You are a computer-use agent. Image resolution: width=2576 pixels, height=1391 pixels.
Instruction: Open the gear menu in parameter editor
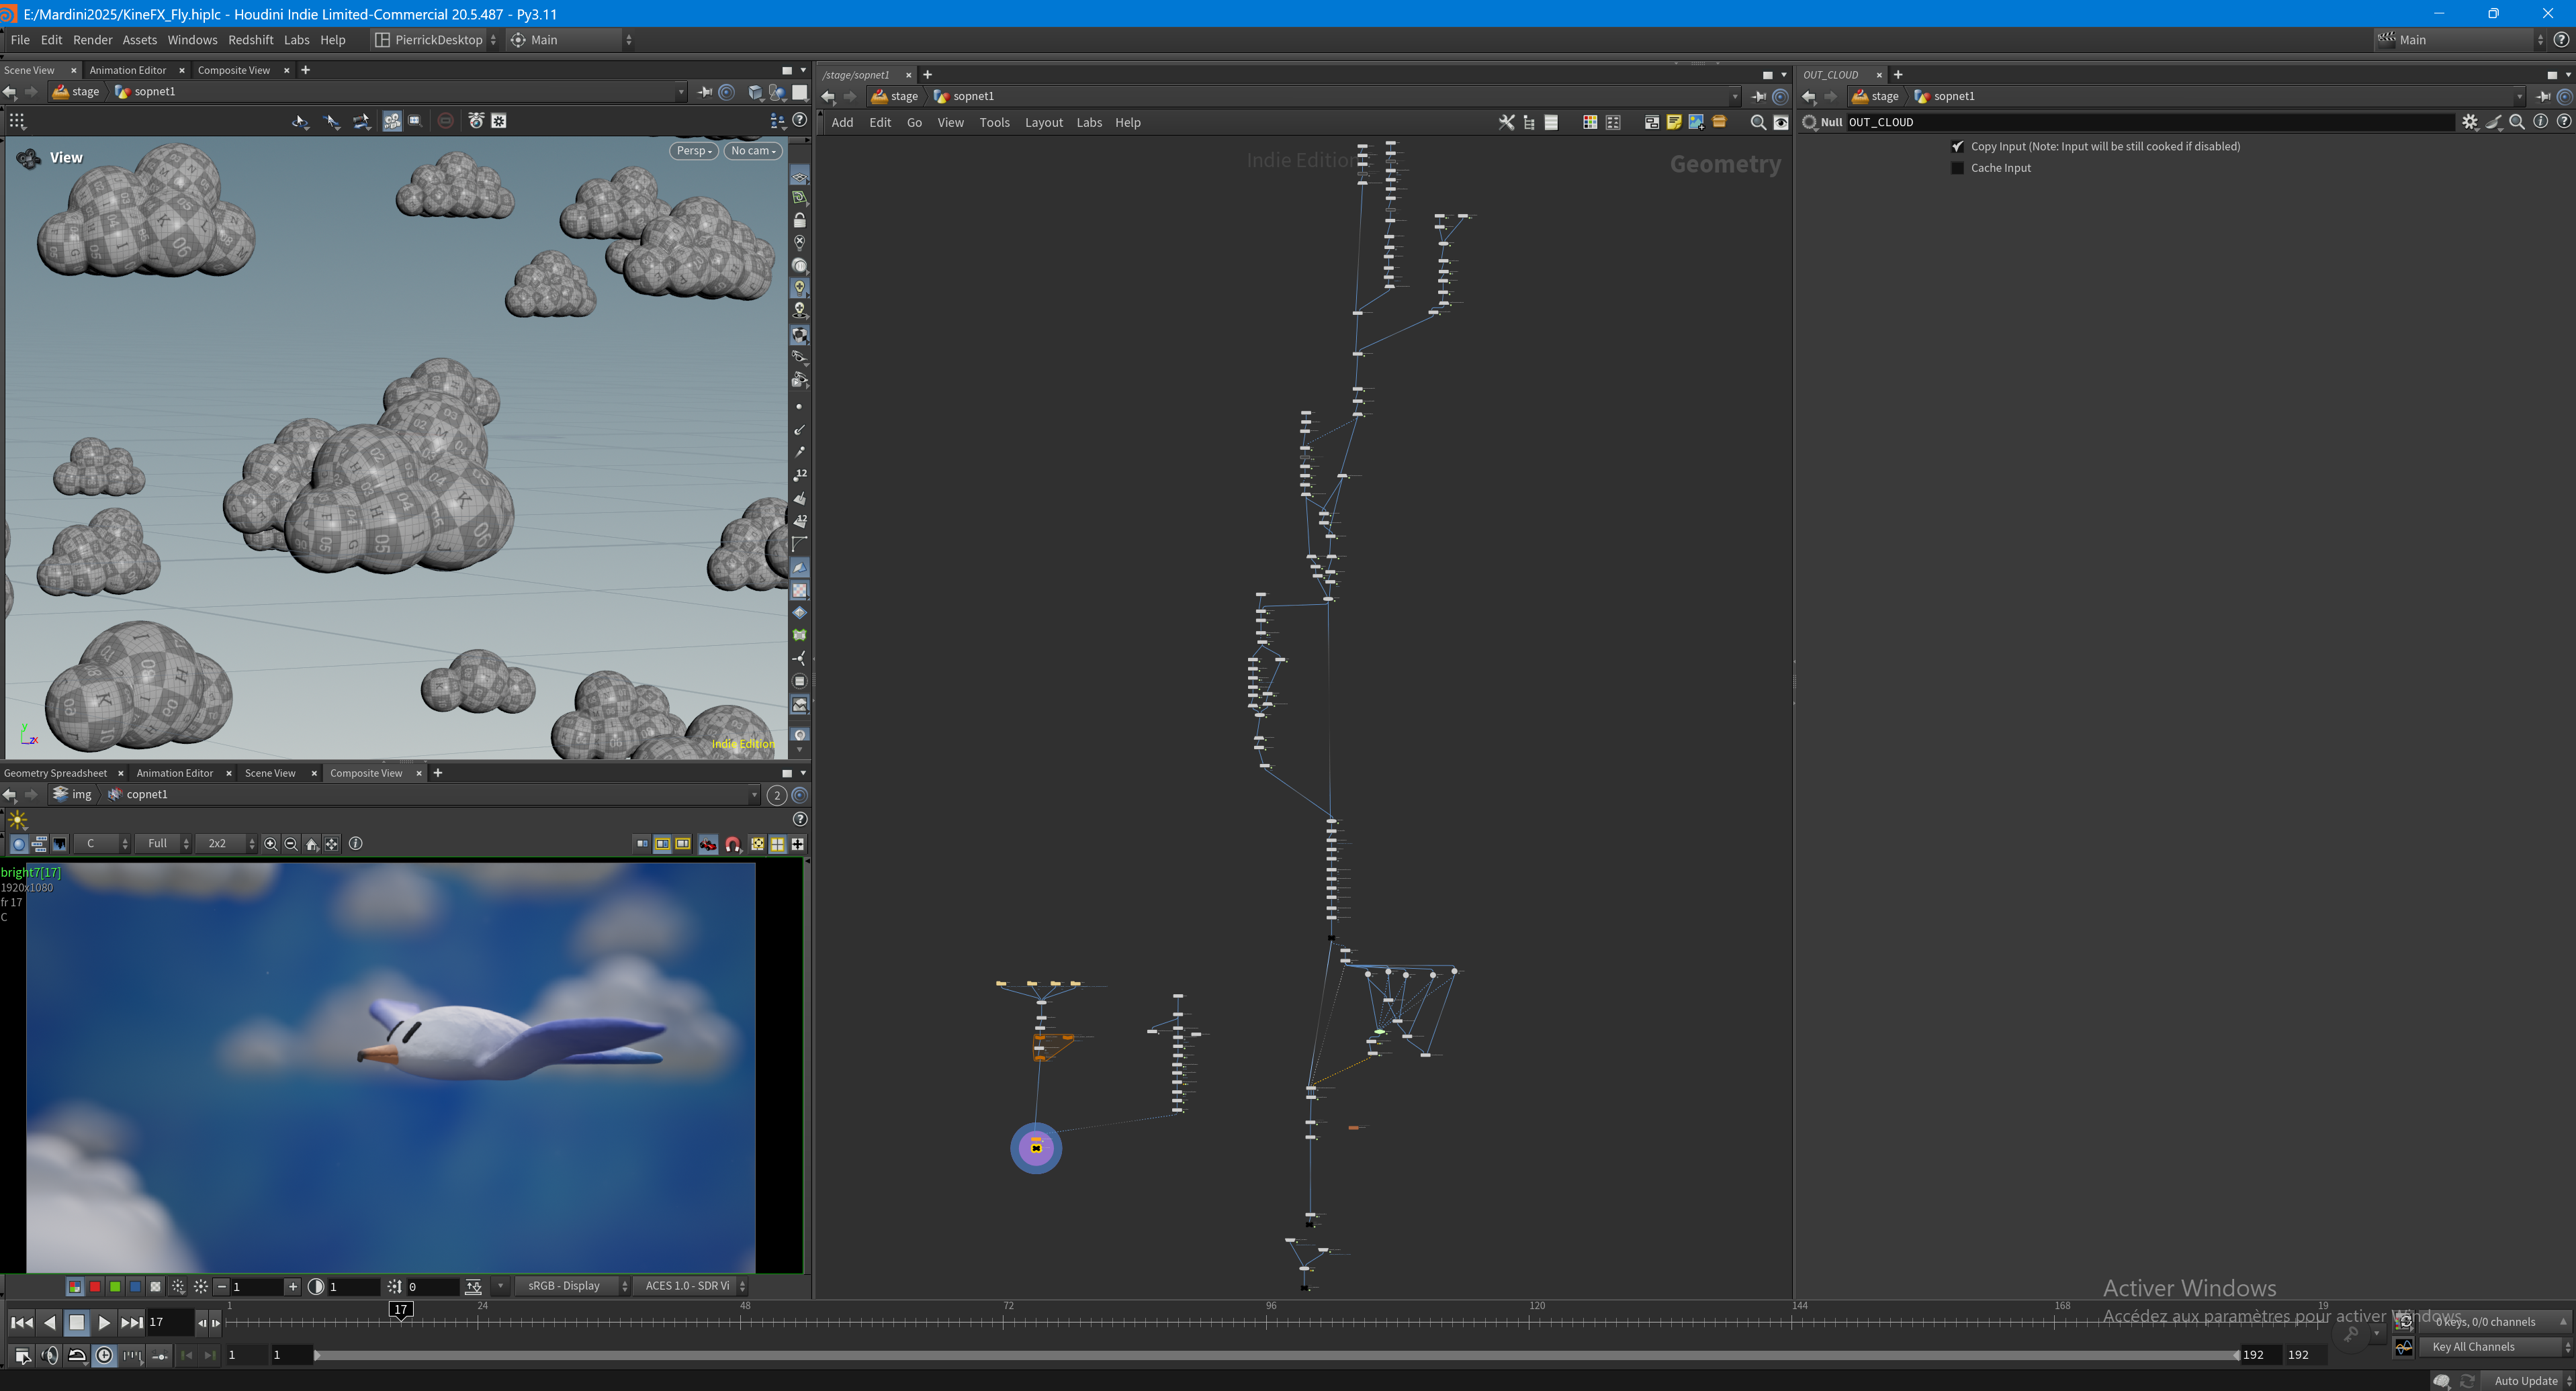click(x=2470, y=122)
